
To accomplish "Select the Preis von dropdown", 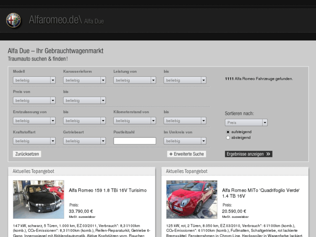I will 34,100.
